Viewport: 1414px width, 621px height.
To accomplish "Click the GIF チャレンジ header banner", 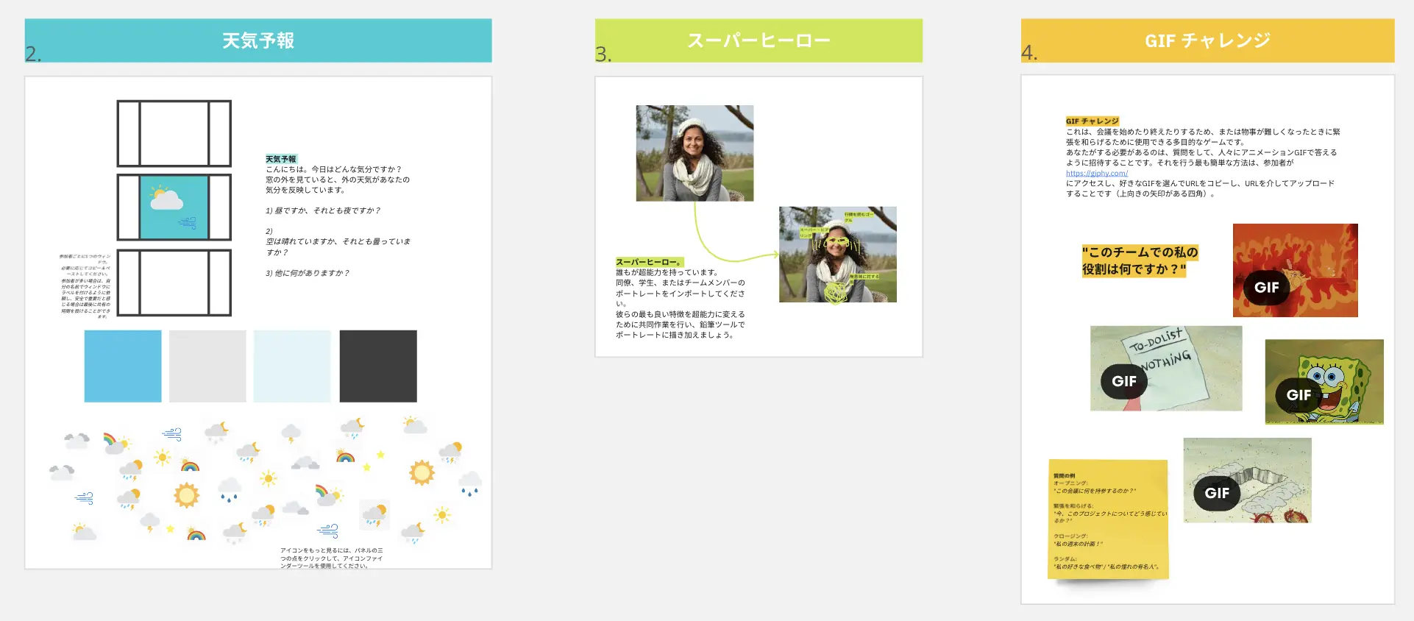I will pos(1207,40).
